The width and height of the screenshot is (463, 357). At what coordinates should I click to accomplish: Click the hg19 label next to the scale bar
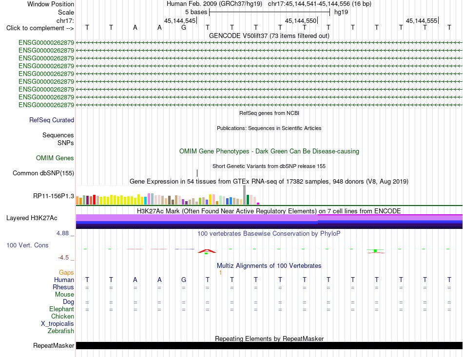coord(341,12)
